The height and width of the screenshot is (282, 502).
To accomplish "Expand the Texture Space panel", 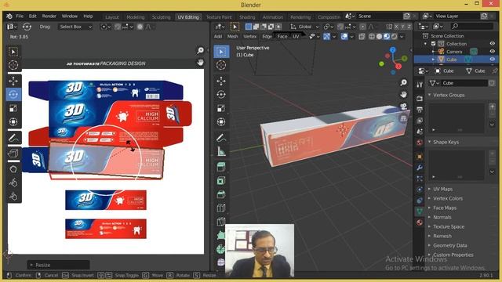I will tap(449, 226).
